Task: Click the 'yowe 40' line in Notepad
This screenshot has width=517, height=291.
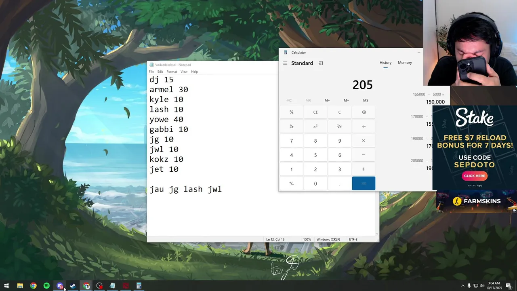Action: click(166, 120)
